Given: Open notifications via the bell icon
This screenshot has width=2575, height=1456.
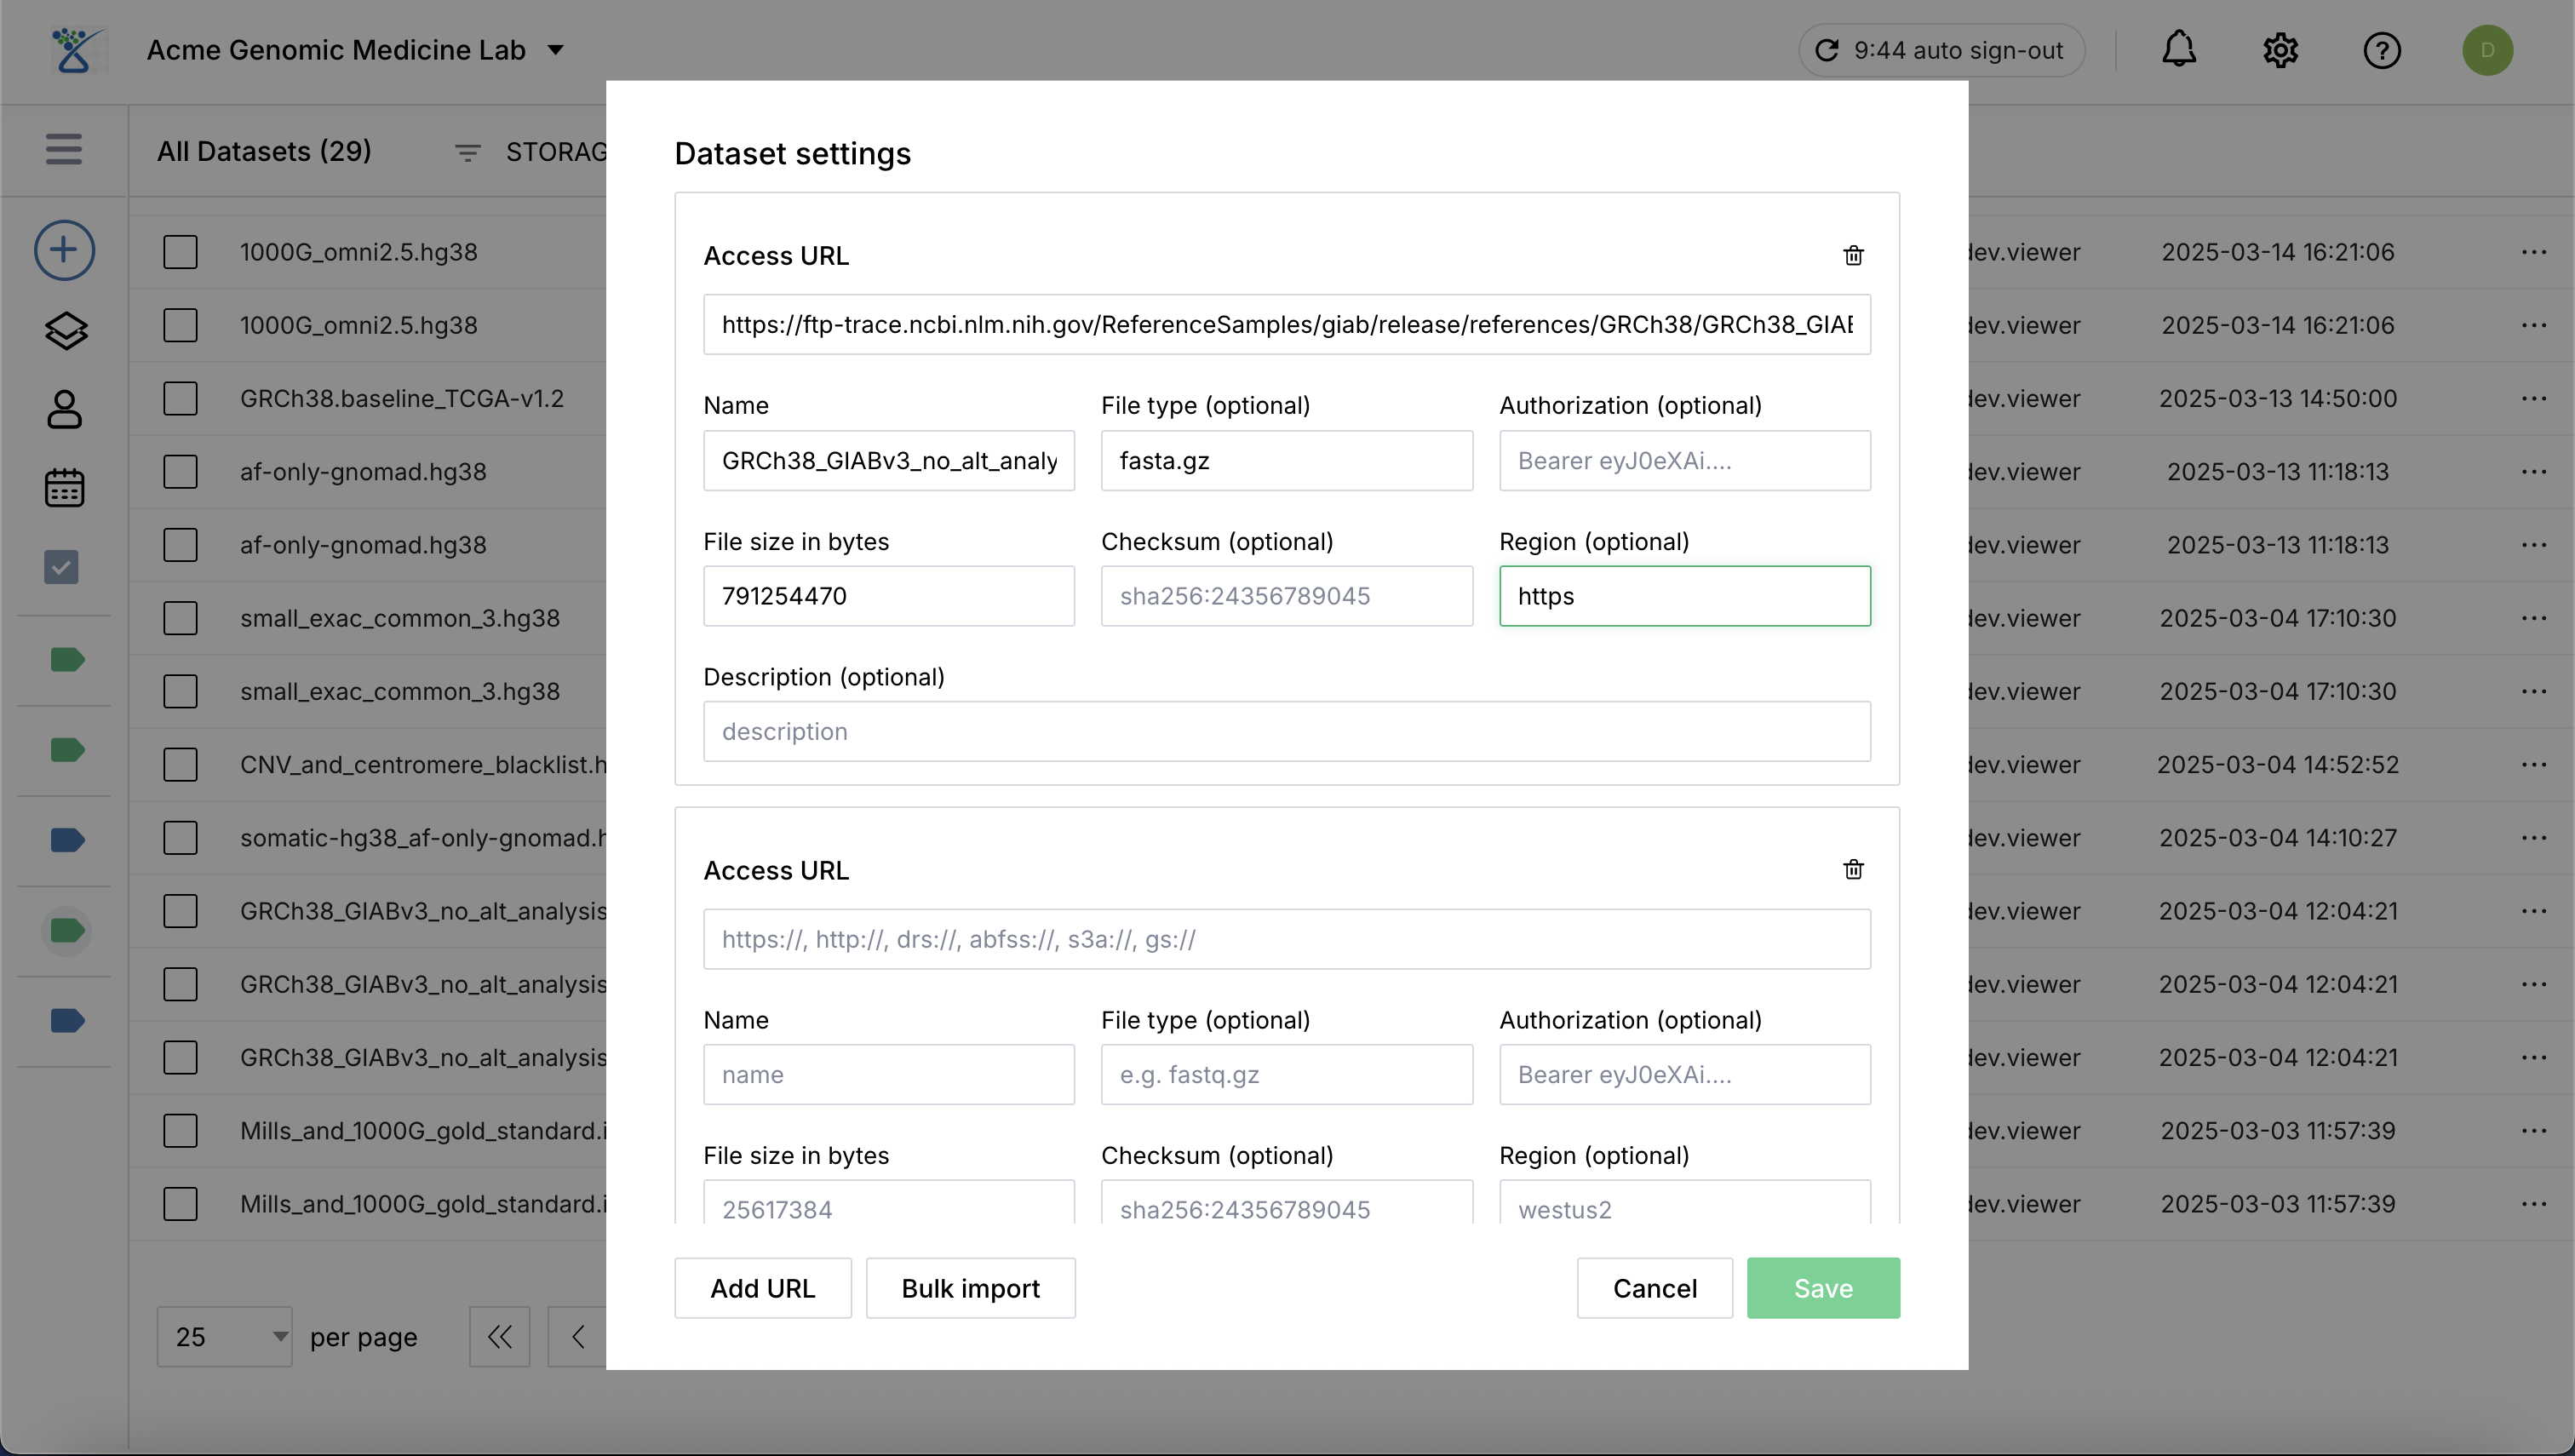Looking at the screenshot, I should pos(2179,50).
